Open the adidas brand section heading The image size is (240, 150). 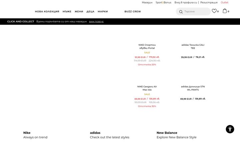coord(95,133)
